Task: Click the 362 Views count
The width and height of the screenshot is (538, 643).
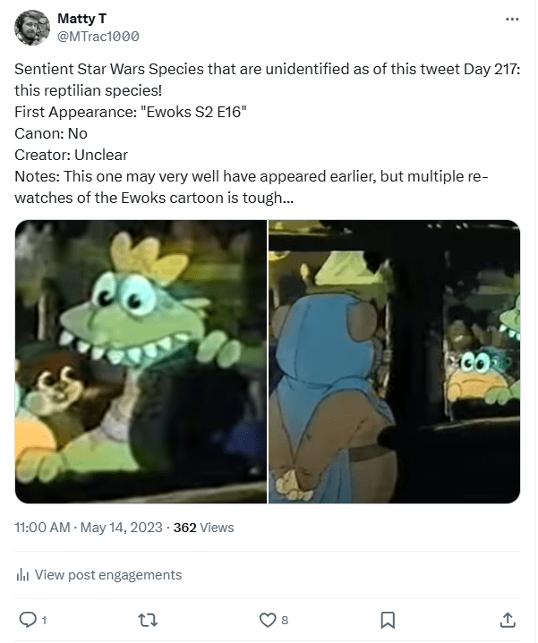Action: coord(203,528)
